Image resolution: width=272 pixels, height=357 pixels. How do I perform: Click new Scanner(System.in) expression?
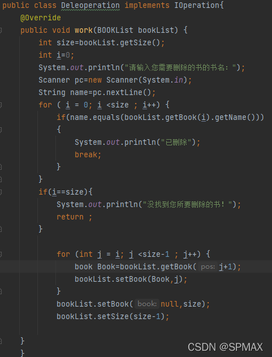point(138,80)
